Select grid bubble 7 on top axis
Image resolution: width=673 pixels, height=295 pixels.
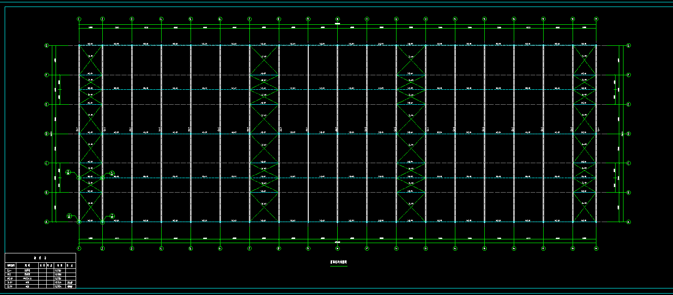pyautogui.click(x=249, y=19)
